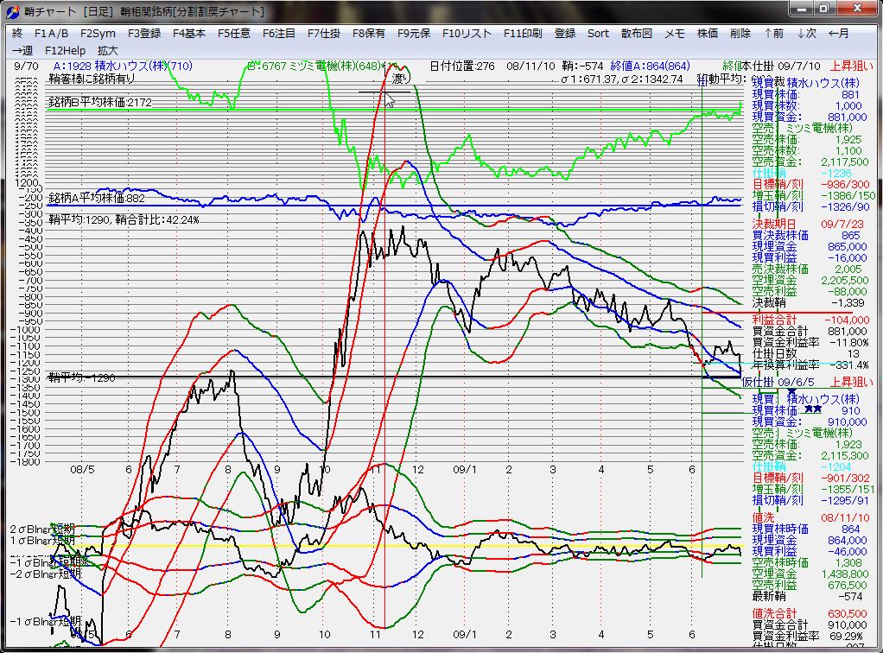Click the A:1928 積水ハウス(株) header text
Image resolution: width=883 pixels, height=653 pixels.
click(124, 66)
